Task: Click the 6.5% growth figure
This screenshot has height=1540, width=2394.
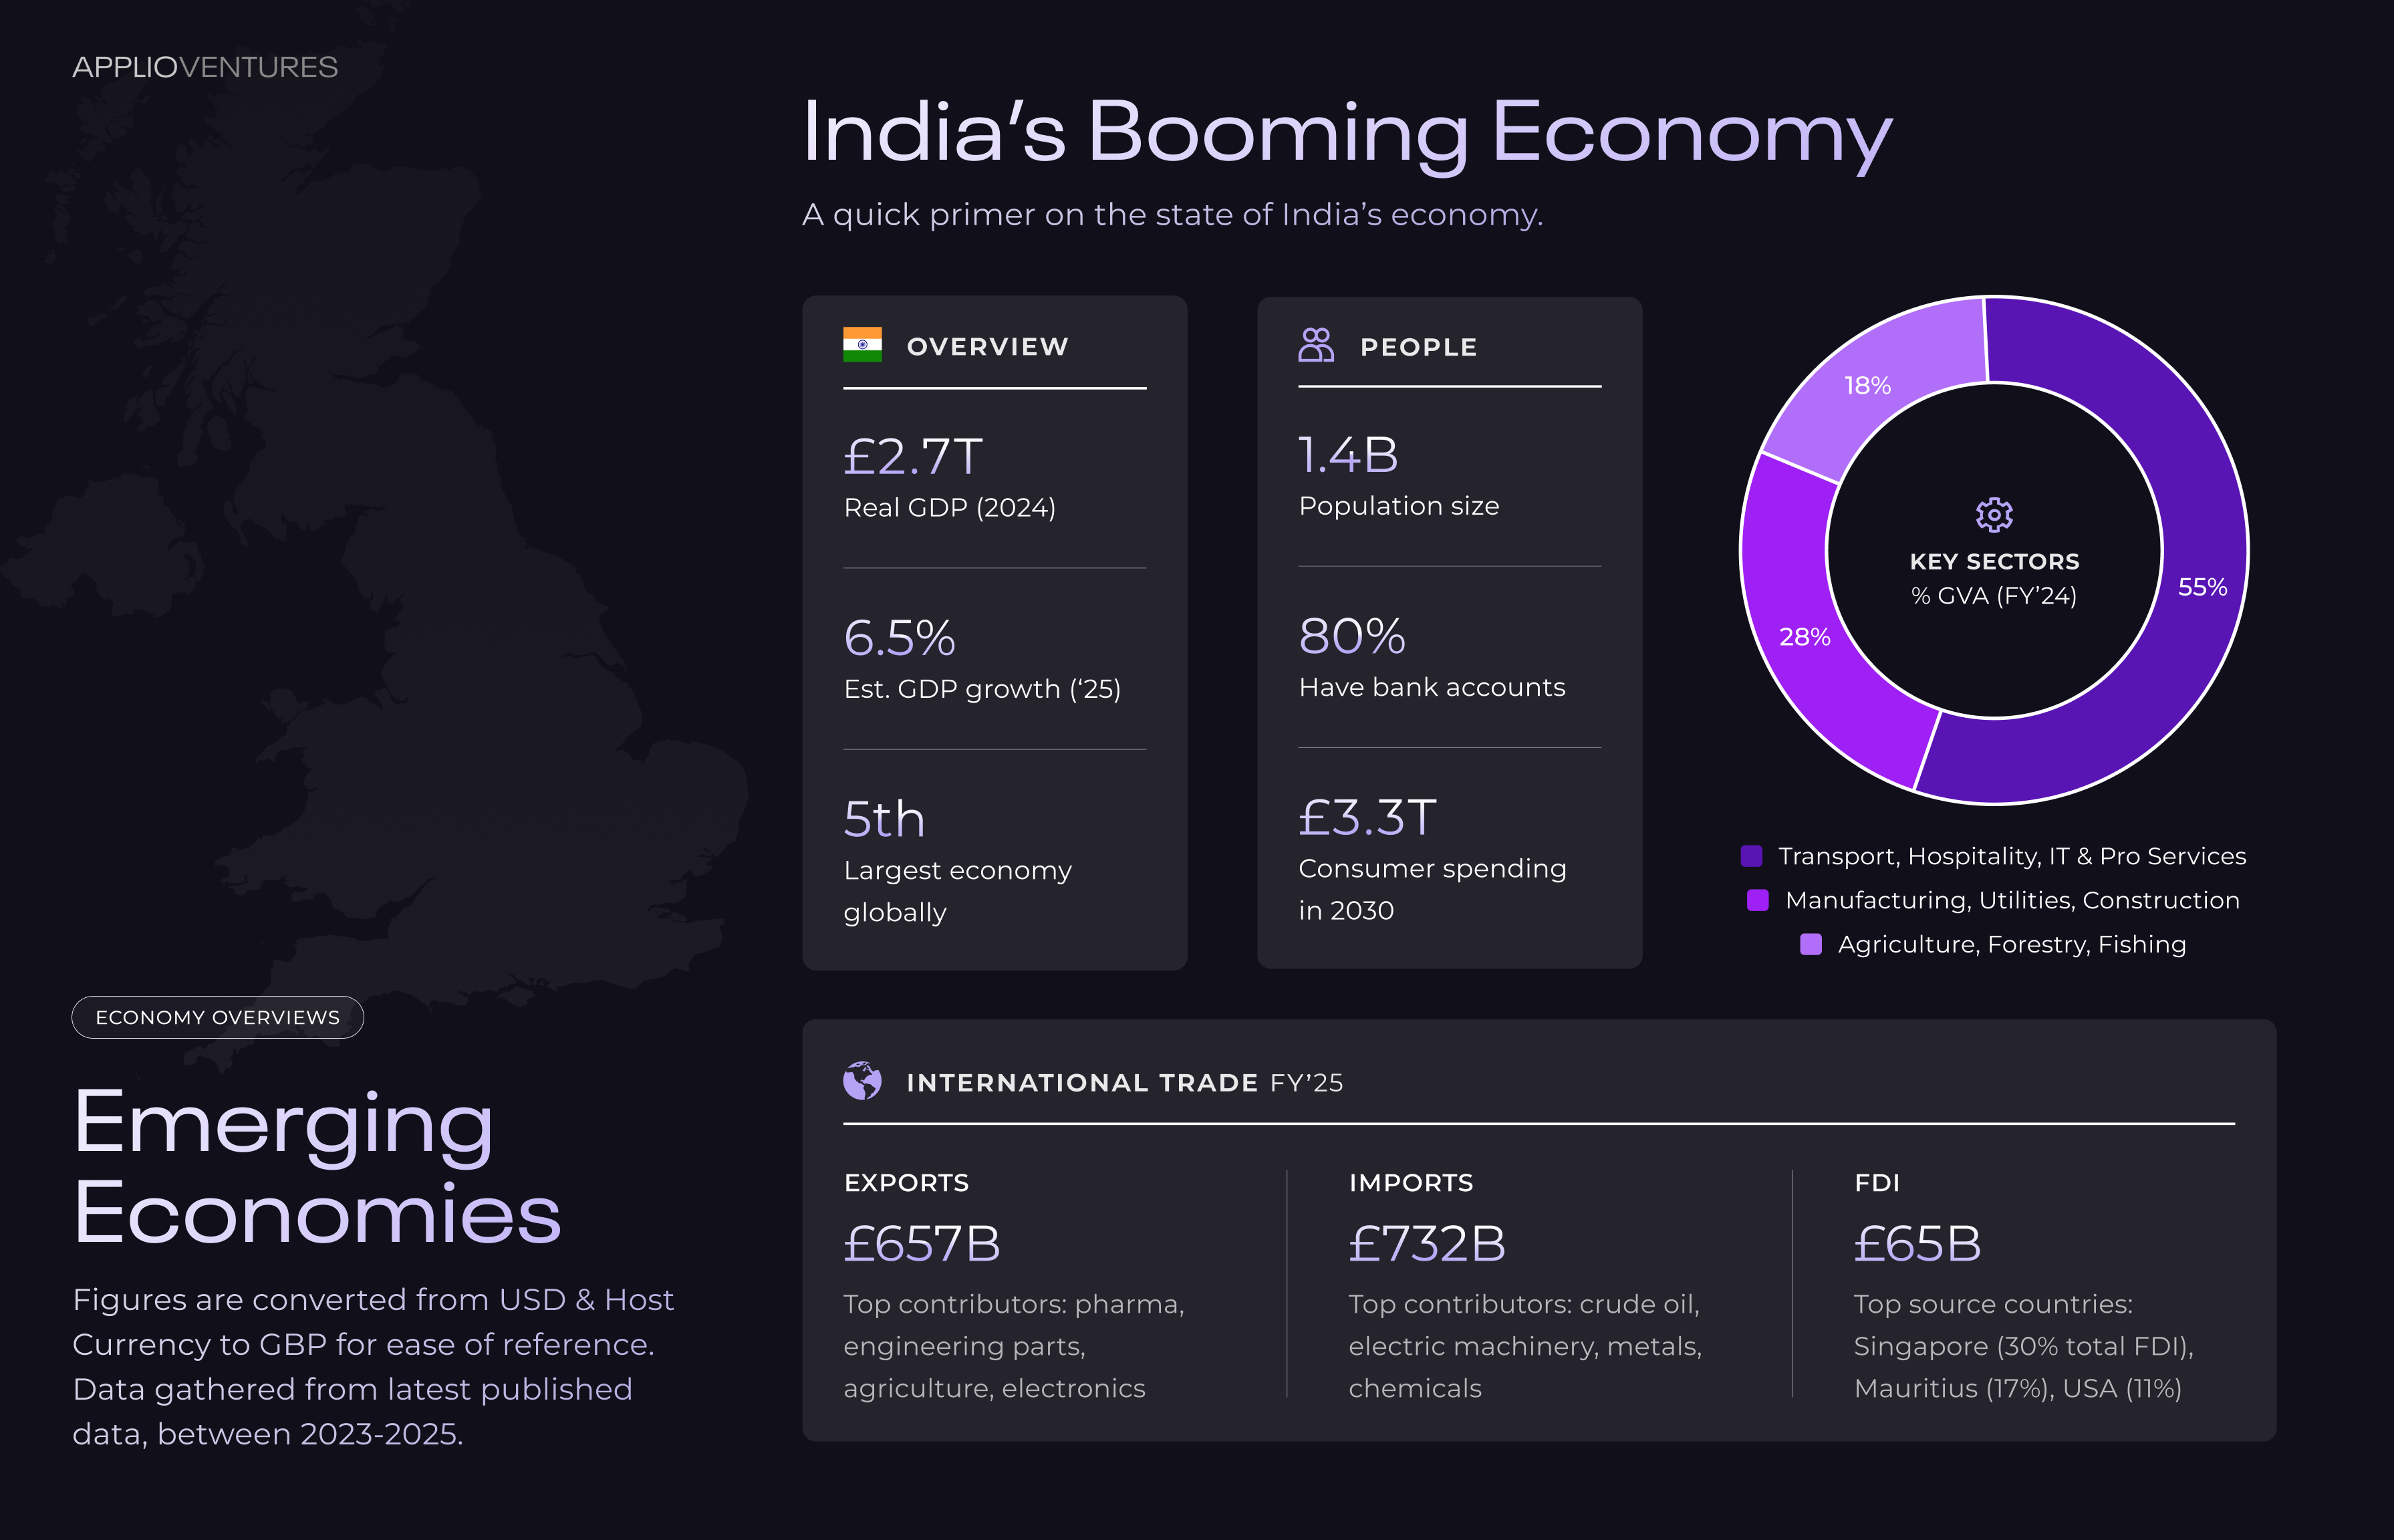Action: click(x=900, y=638)
